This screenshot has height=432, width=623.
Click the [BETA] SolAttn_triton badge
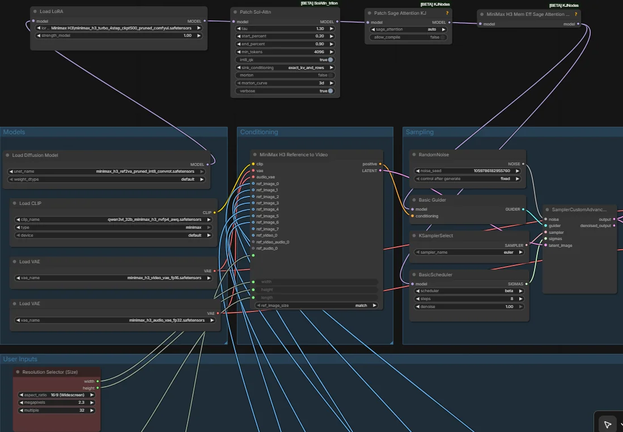pos(319,3)
